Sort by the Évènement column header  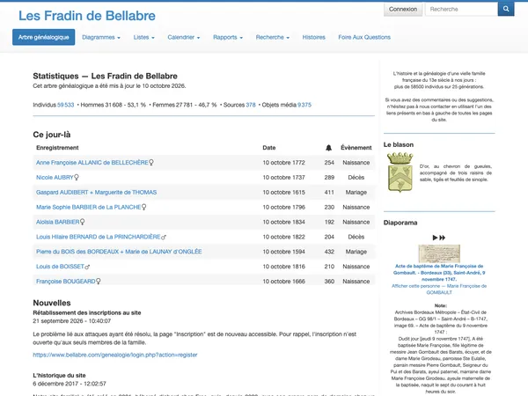356,148
